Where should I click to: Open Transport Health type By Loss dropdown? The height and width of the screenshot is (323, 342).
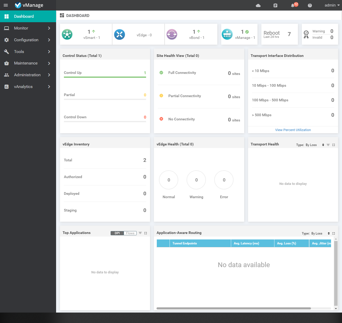[x=315, y=145]
